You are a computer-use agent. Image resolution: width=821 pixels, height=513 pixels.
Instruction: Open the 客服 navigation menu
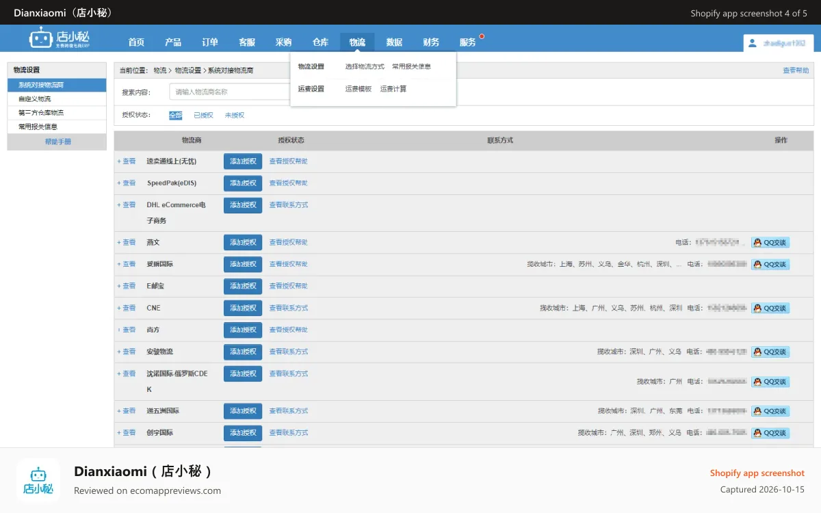point(247,42)
